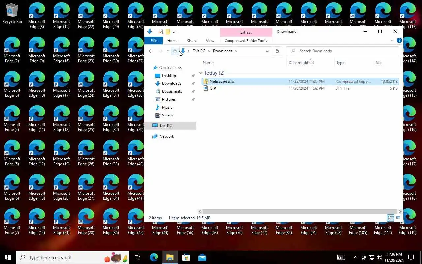Click the OIP image file icon
This screenshot has width=422, height=264.
pos(206,88)
